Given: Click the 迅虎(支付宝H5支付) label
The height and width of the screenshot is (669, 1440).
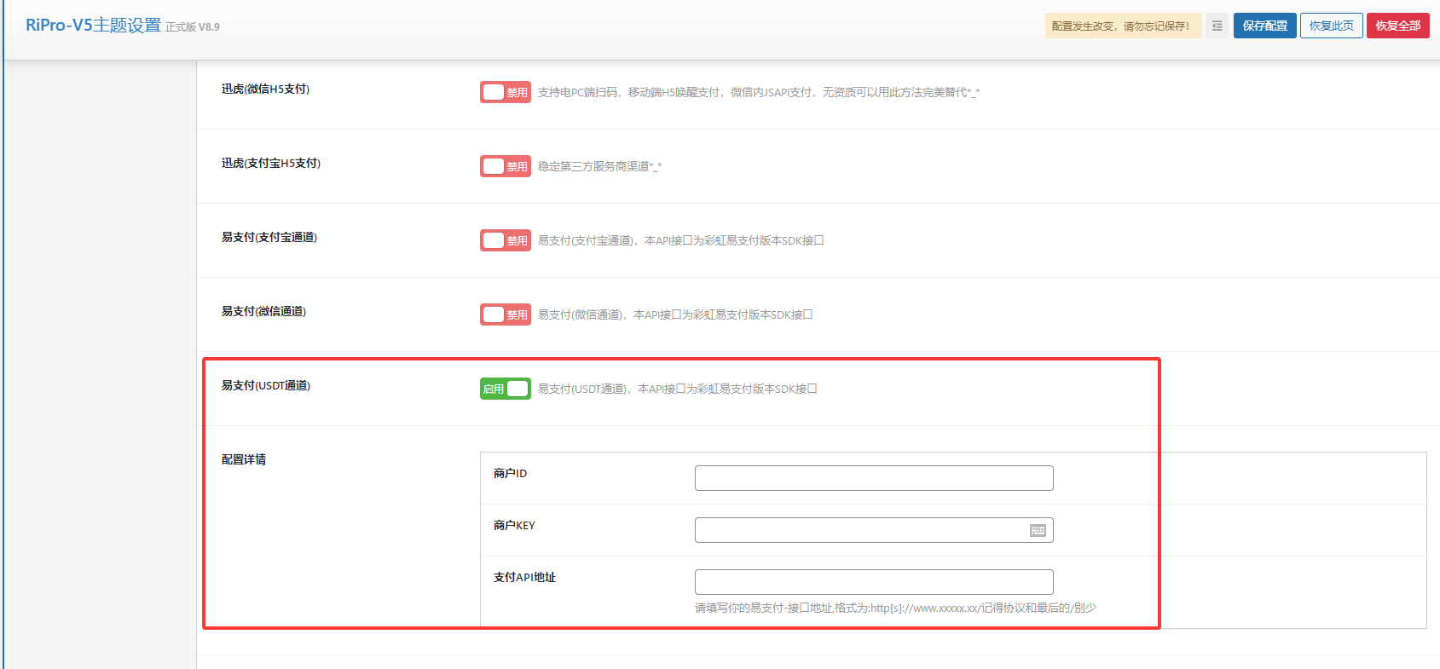Looking at the screenshot, I should click(271, 163).
